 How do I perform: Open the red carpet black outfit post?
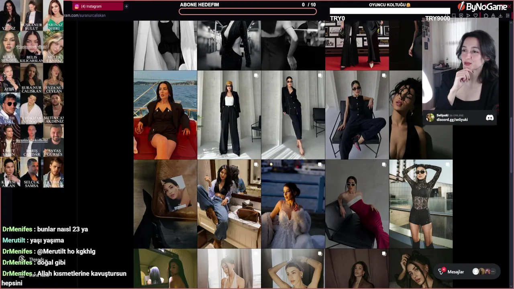pos(357,45)
